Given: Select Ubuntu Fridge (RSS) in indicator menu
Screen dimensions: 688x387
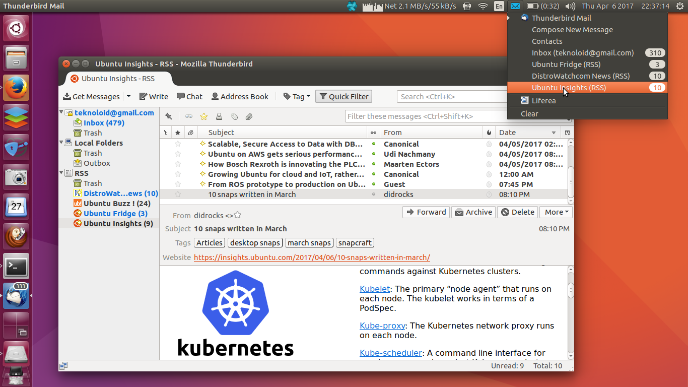Looking at the screenshot, I should 587,64.
